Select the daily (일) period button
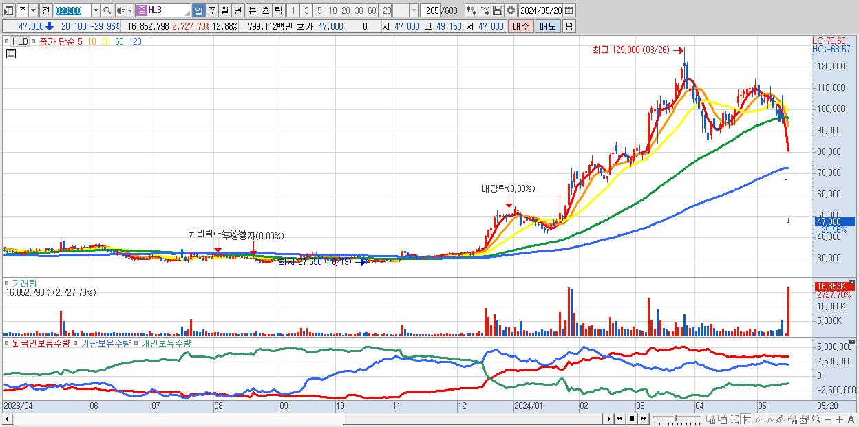Screen dimensions: 859x427 198,10
